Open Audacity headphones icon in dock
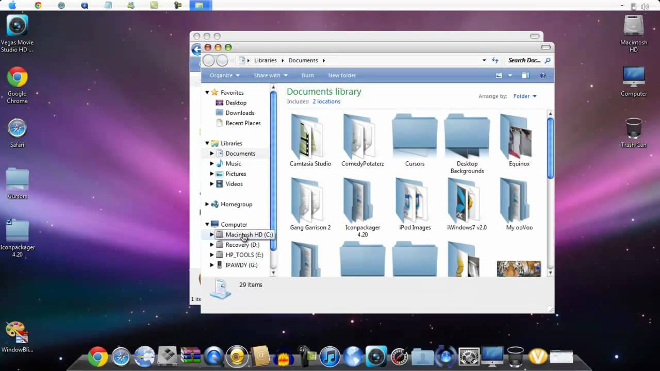 coord(284,357)
